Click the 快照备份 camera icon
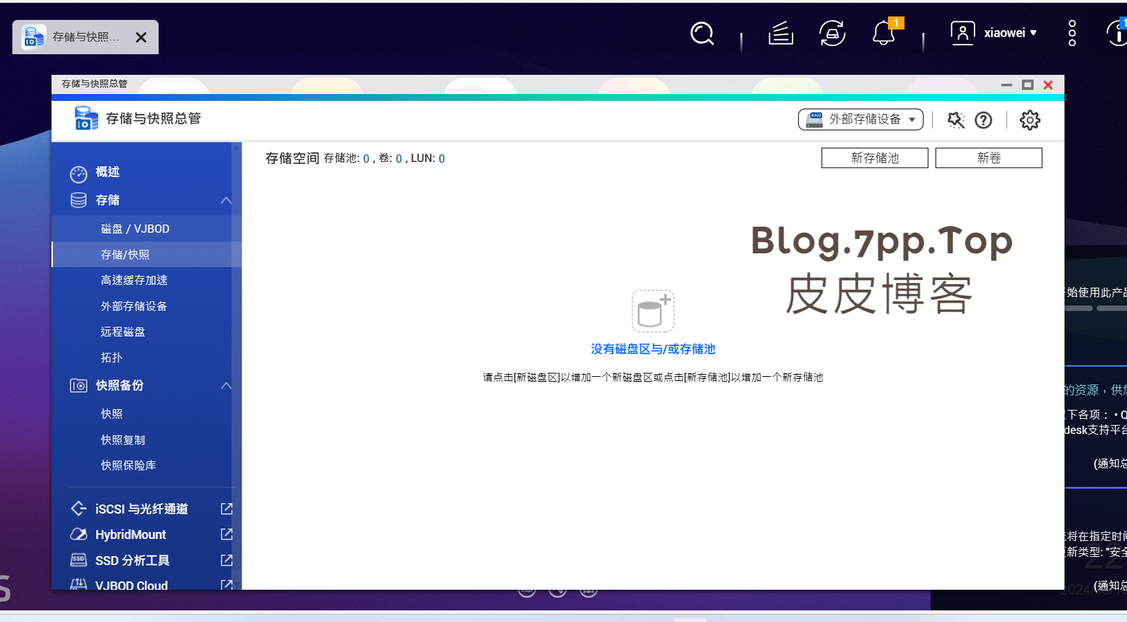The height and width of the screenshot is (622, 1127). tap(78, 386)
